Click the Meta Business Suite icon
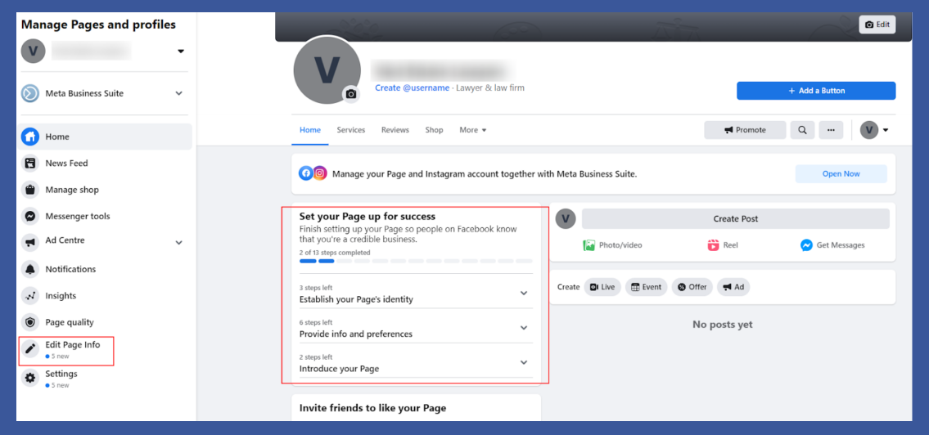 (x=30, y=93)
